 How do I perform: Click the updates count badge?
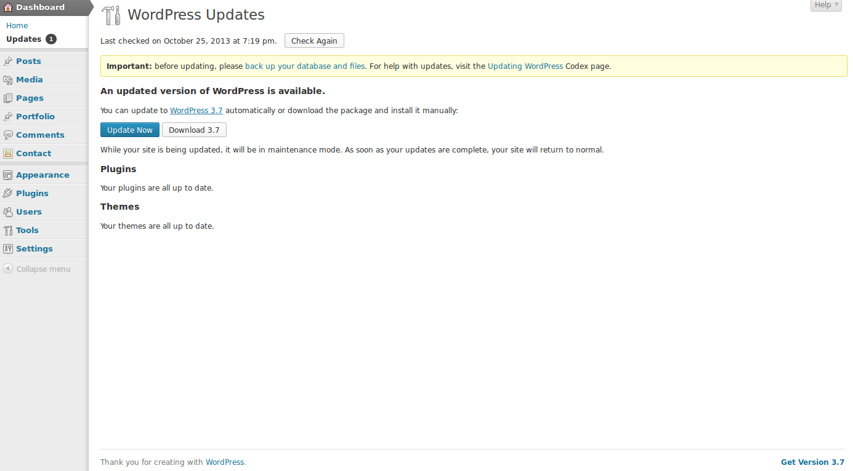(51, 39)
